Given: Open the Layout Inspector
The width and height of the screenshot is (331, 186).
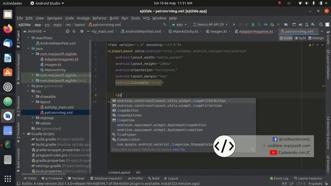Looking at the screenshot, I should (x=308, y=178).
